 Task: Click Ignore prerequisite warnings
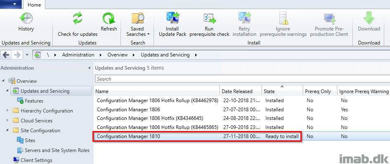pos(283,24)
